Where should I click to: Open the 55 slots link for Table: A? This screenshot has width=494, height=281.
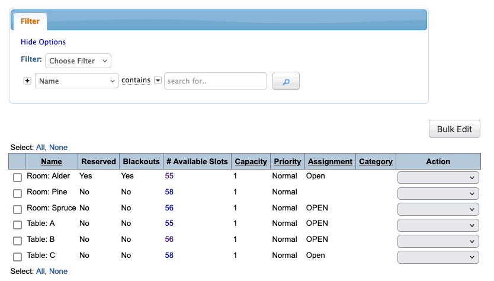pyautogui.click(x=169, y=223)
